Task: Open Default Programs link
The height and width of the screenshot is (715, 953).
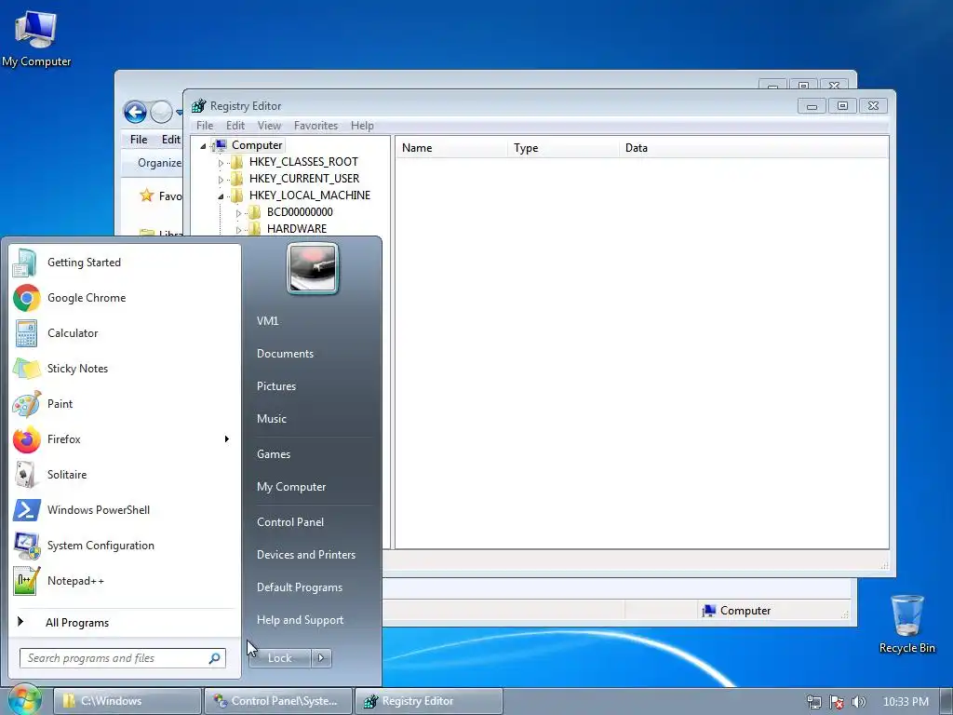Action: pos(299,587)
